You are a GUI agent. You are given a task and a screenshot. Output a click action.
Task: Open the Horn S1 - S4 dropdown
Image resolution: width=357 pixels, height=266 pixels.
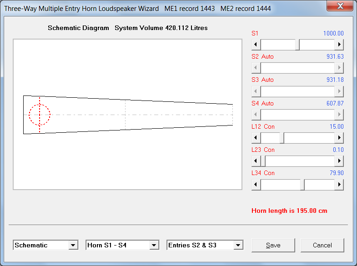click(154, 245)
